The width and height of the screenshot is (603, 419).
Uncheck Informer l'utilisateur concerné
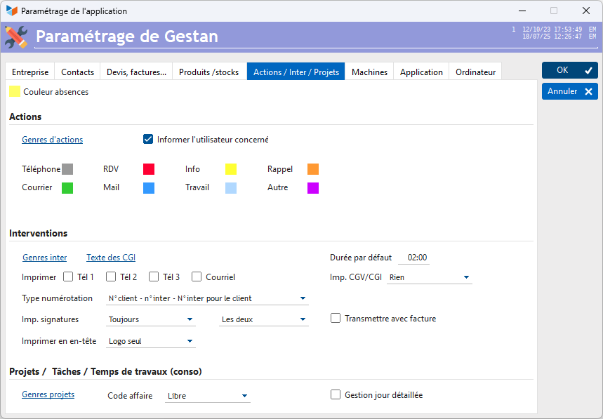coord(148,139)
